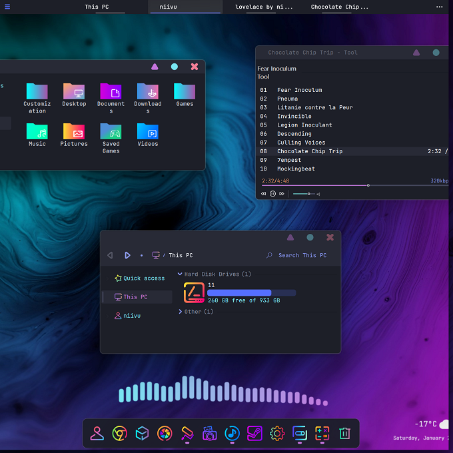This screenshot has height=453, width=453.
Task: Select track 03 Litanie contre la Peur
Action: click(352, 107)
